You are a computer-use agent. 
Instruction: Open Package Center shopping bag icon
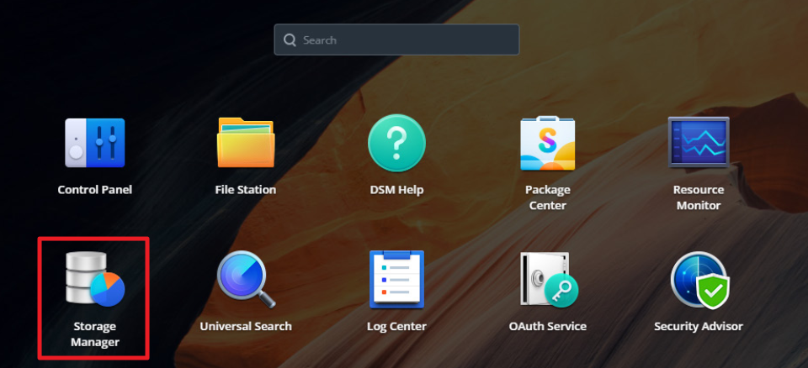tap(547, 143)
